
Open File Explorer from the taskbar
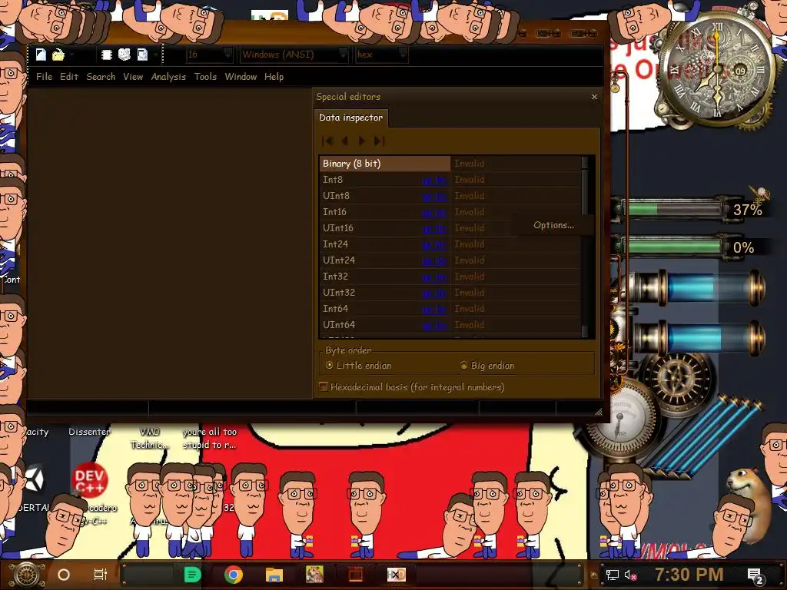click(x=274, y=575)
